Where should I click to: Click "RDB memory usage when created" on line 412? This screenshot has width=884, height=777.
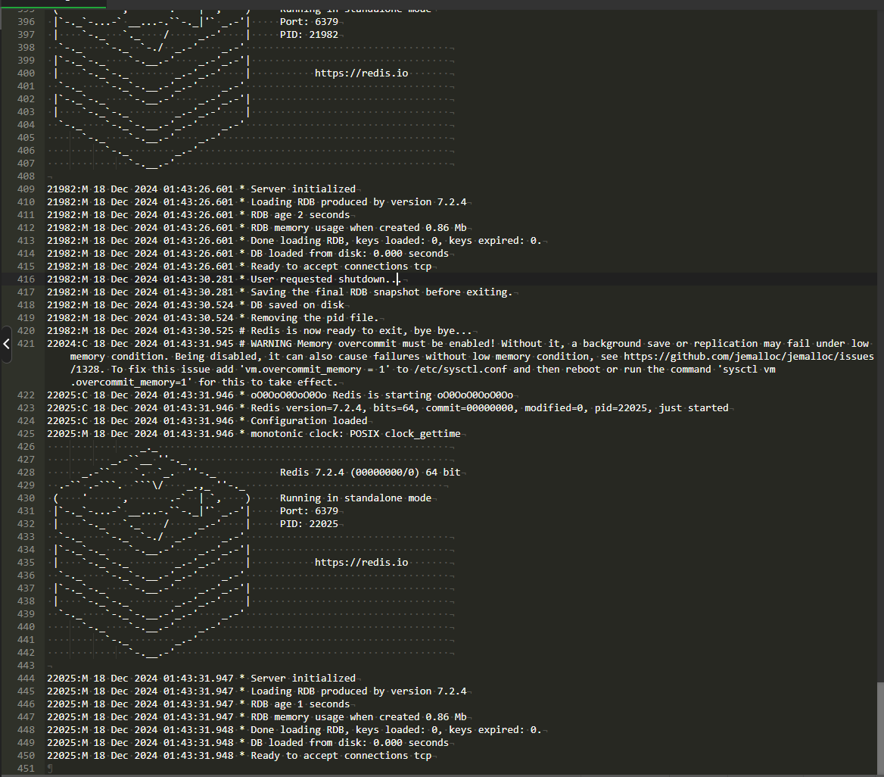point(335,228)
